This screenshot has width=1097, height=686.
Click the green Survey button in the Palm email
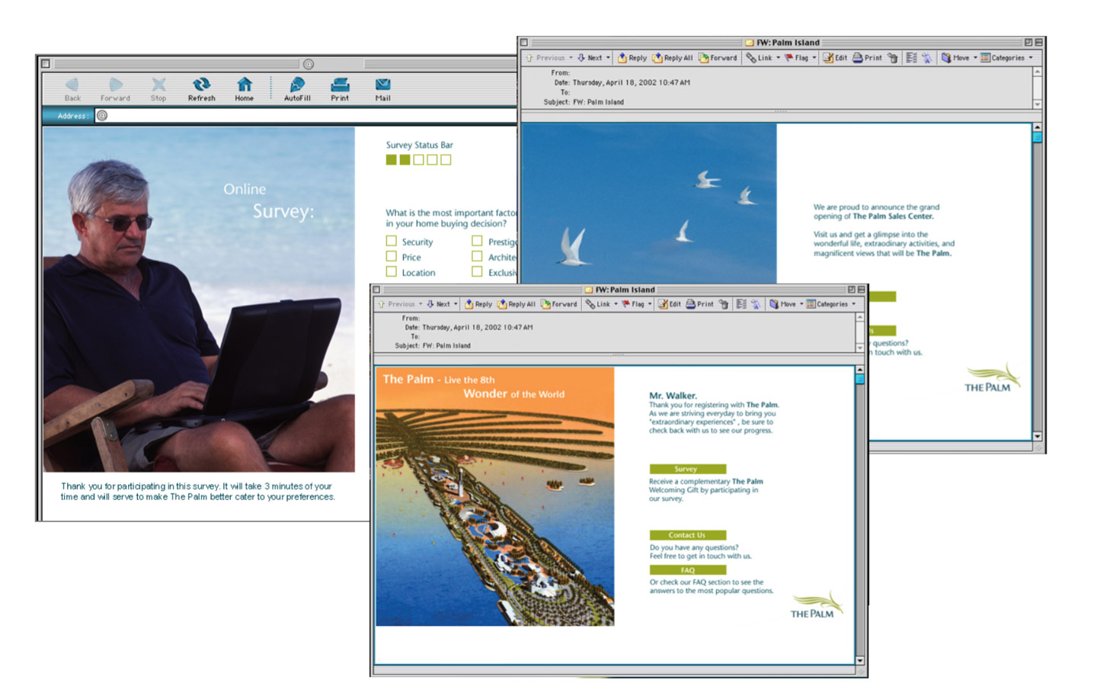[x=687, y=469]
